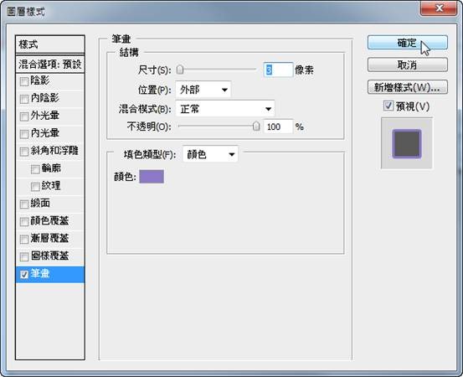This screenshot has height=377, width=463.
Task: Select the 內陰影 effect label
Action: point(45,98)
